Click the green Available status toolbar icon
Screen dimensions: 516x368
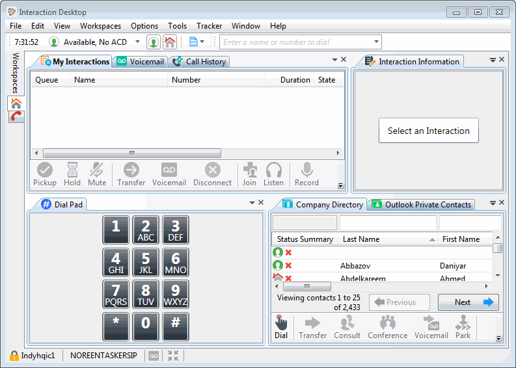(x=154, y=42)
